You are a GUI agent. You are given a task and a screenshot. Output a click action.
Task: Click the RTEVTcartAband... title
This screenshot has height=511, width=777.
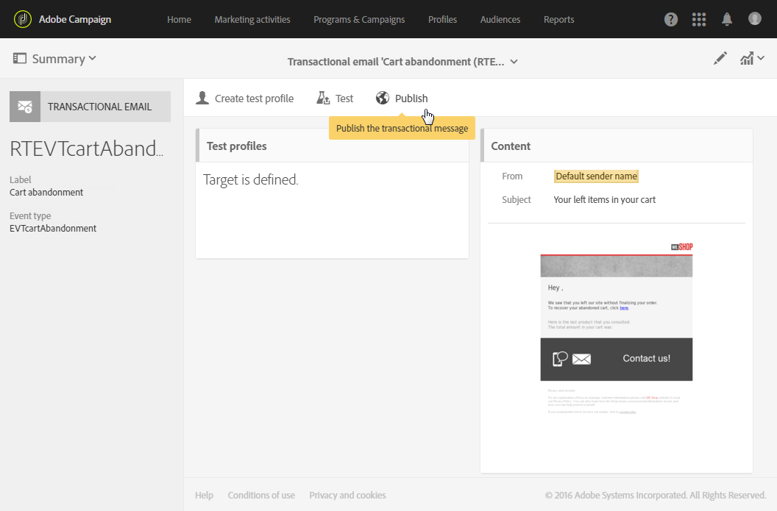point(86,149)
